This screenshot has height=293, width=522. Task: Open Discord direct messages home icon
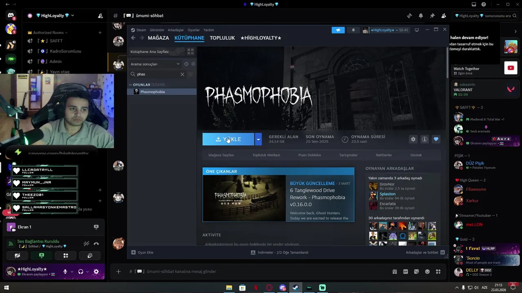pyautogui.click(x=11, y=16)
